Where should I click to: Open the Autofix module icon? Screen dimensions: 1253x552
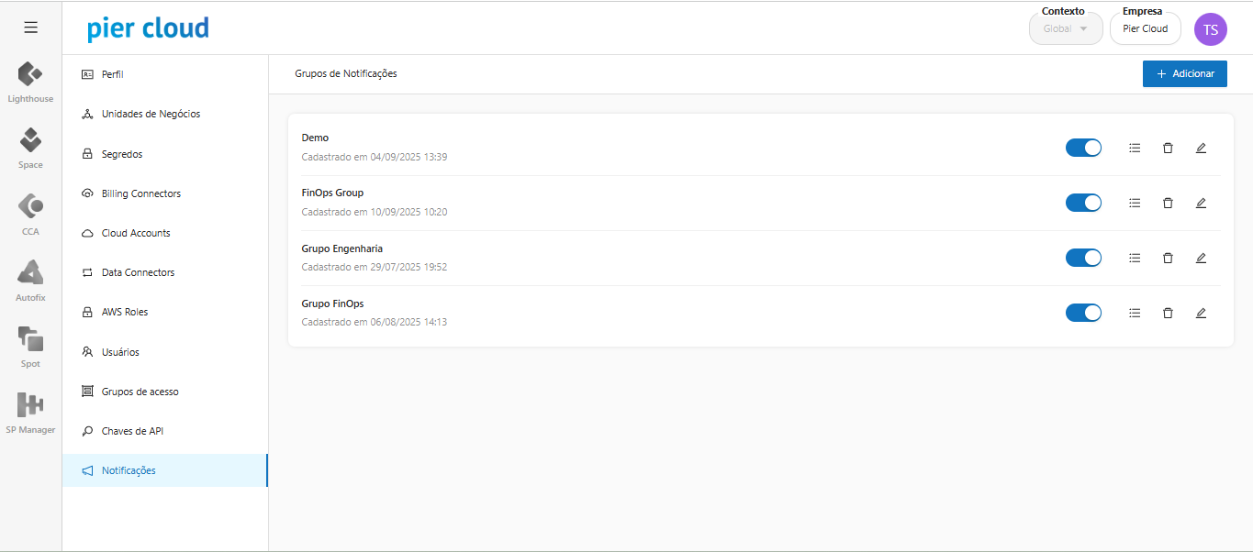(x=30, y=273)
